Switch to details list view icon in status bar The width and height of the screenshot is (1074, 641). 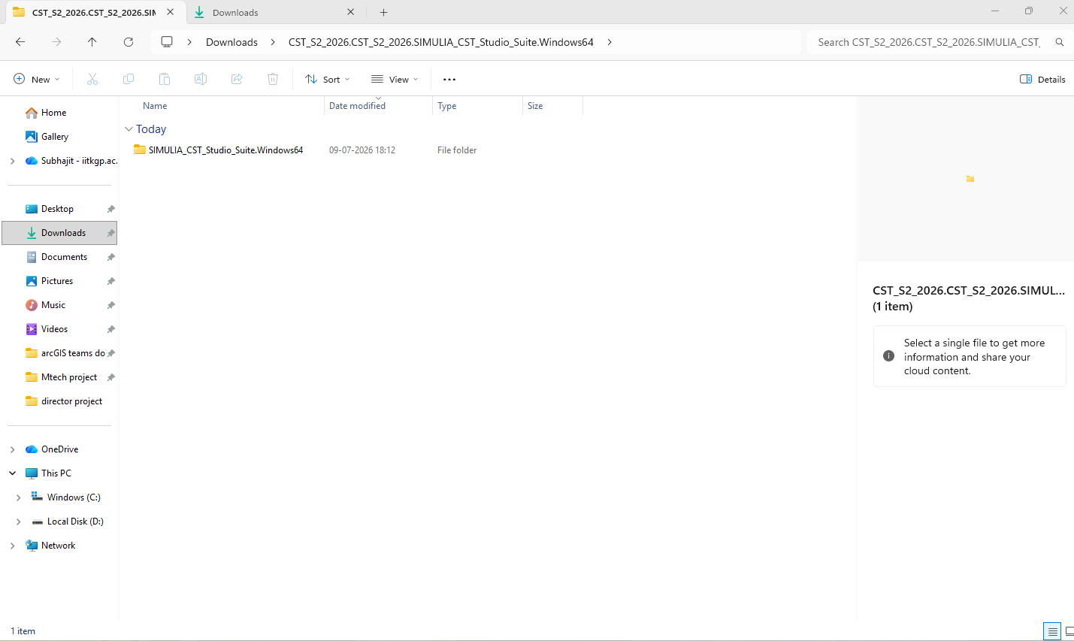tap(1052, 631)
